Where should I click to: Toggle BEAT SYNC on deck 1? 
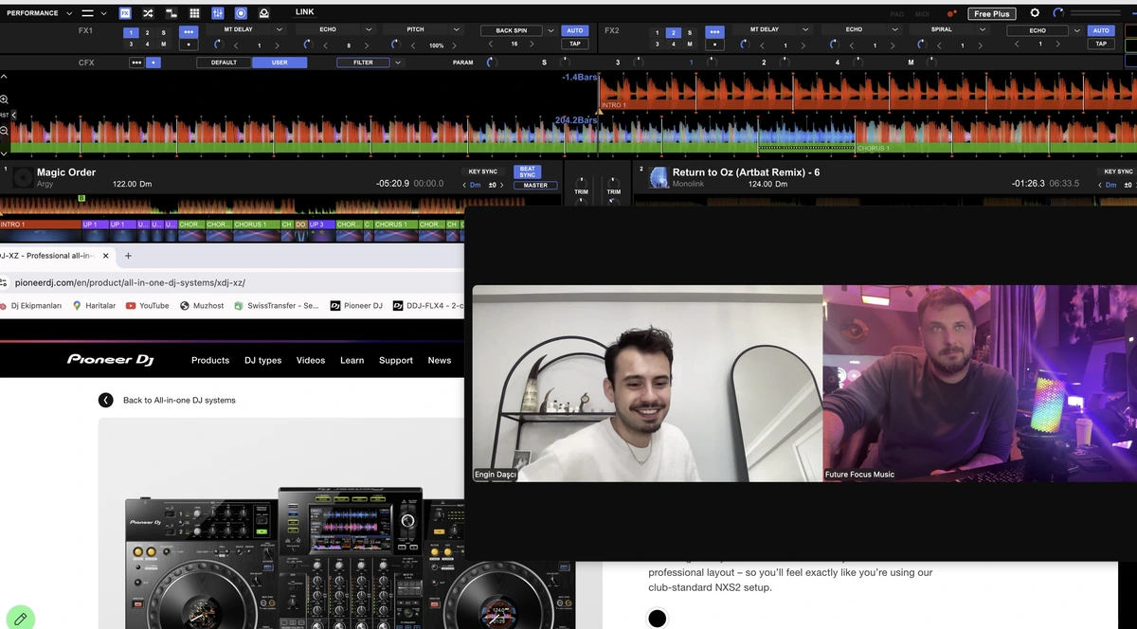[x=528, y=171]
